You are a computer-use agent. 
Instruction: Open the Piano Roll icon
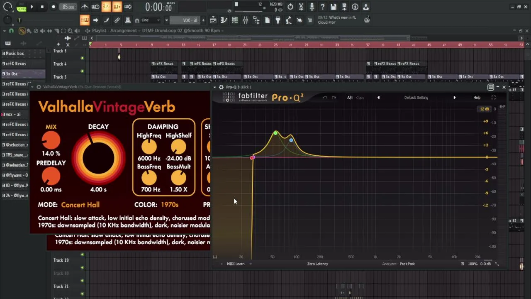click(x=224, y=20)
